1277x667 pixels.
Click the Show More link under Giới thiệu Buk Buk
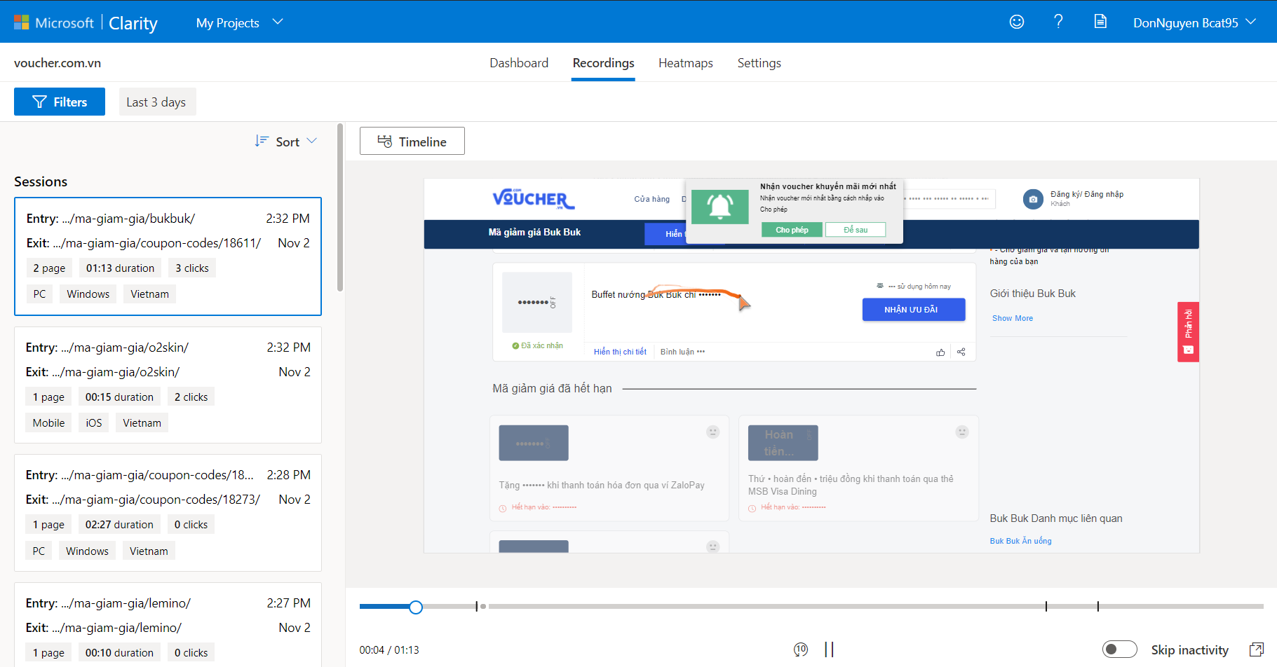pos(1012,318)
